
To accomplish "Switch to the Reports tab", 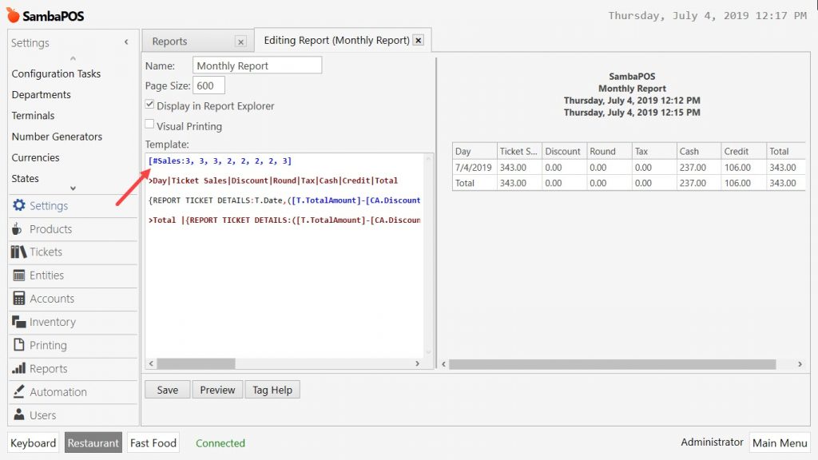I will coord(169,42).
